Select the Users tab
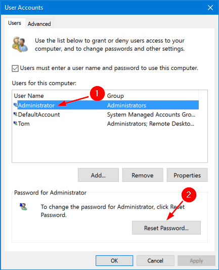219x270 pixels. tap(15, 23)
